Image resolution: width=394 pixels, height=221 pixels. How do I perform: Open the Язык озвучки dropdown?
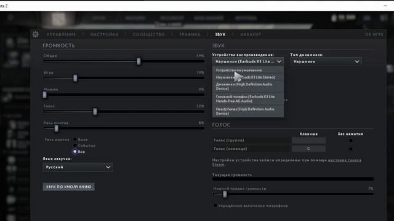point(78,167)
